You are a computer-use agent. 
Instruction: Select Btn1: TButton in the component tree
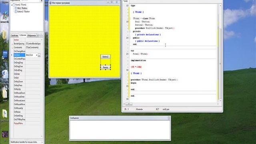tap(22, 8)
